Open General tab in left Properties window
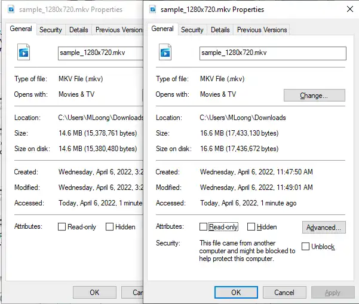 tap(21, 29)
